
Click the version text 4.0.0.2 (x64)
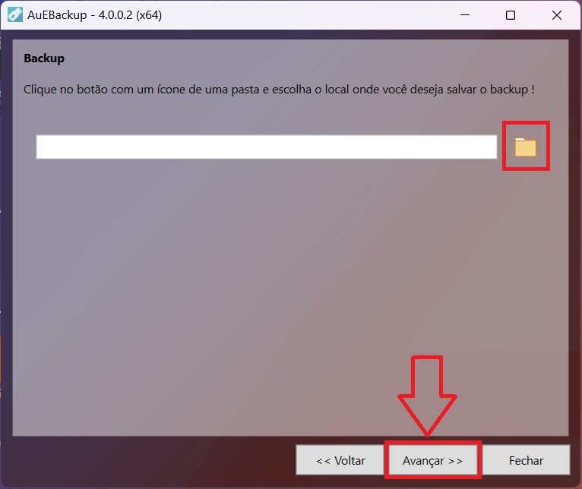(130, 15)
